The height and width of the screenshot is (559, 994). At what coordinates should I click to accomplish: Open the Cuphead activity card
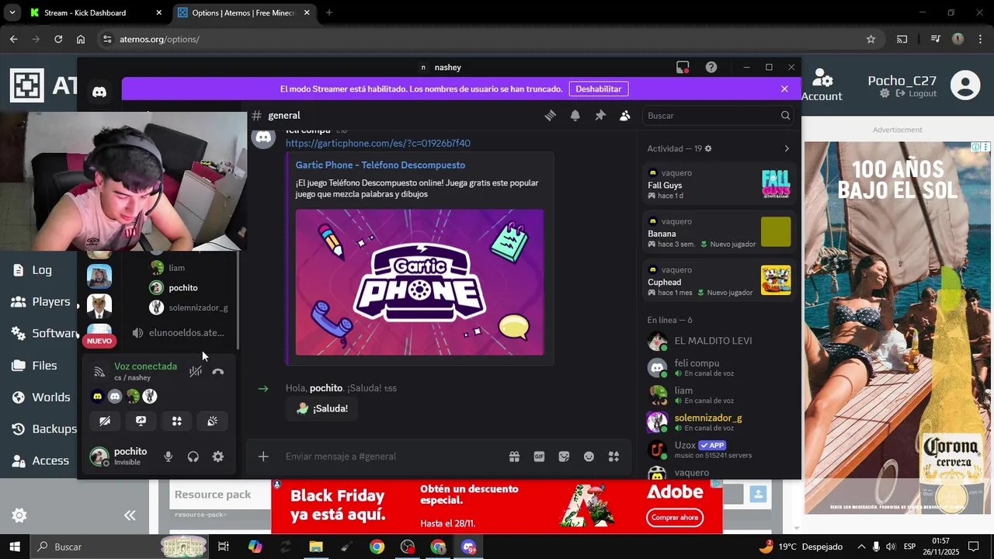[719, 280]
